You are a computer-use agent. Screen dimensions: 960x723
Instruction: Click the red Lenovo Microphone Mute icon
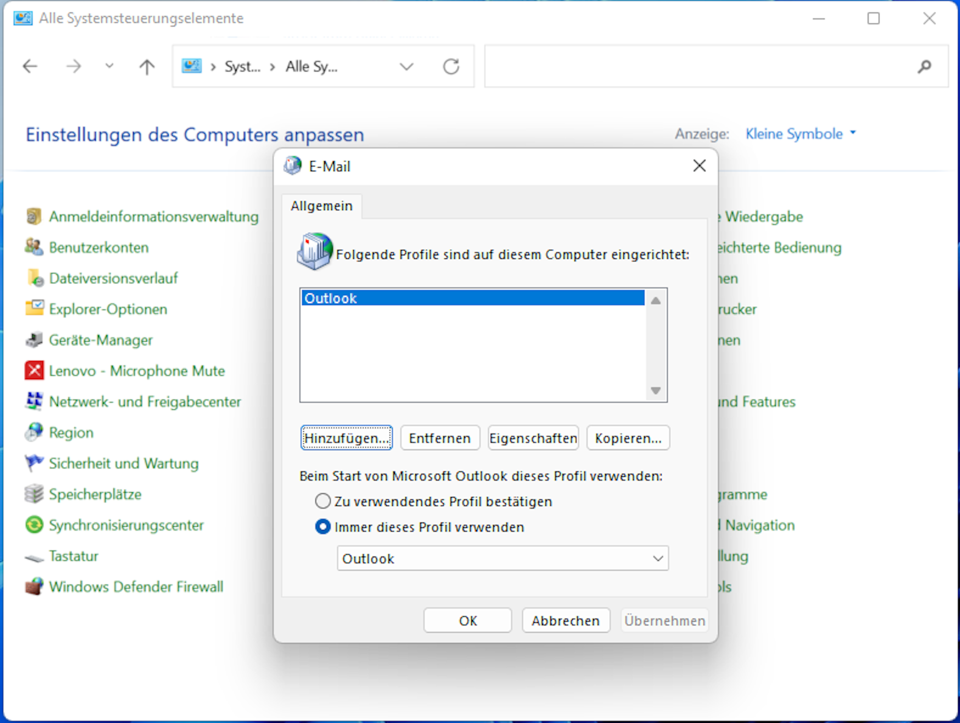click(34, 371)
